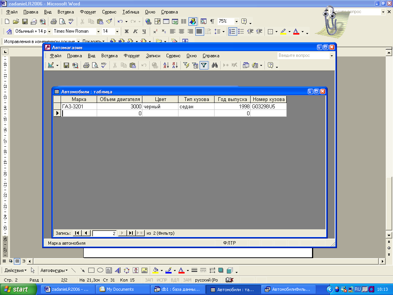Click Print icon in Word toolbar
The width and height of the screenshot is (393, 295).
pos(53,22)
